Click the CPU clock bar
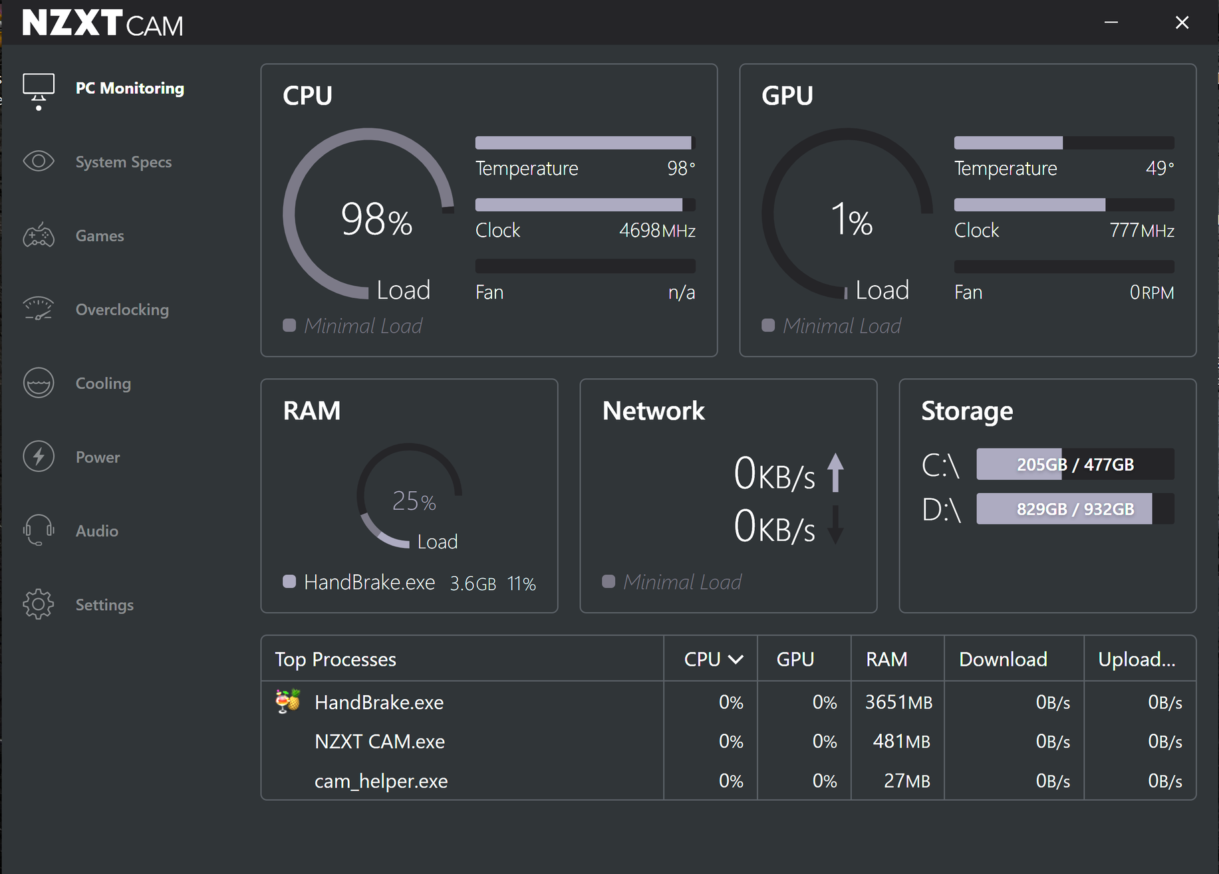1219x874 pixels. pos(585,204)
